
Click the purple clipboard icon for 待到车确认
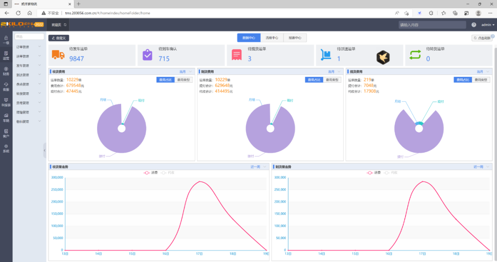147,55
